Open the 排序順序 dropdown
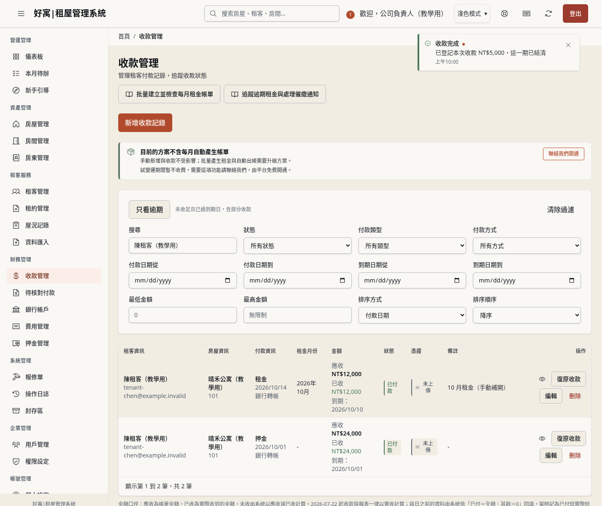Screen dimensions: 608x506 [x=527, y=315]
